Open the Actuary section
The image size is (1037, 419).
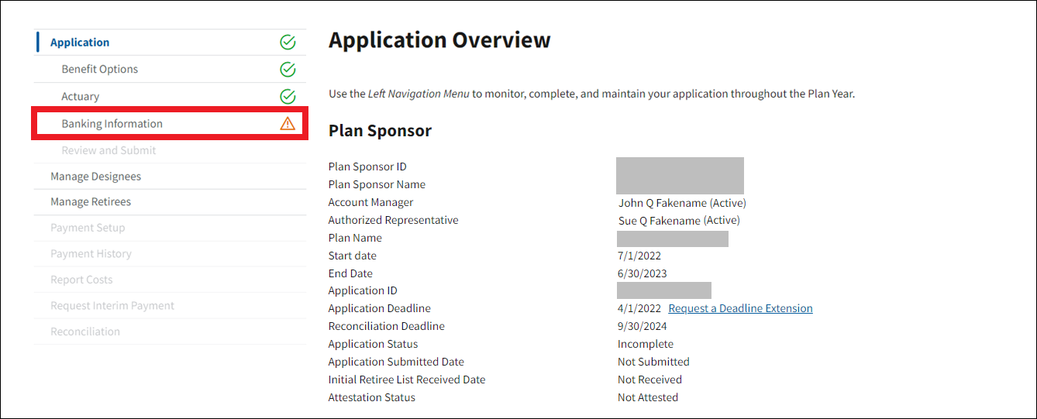[x=81, y=97]
